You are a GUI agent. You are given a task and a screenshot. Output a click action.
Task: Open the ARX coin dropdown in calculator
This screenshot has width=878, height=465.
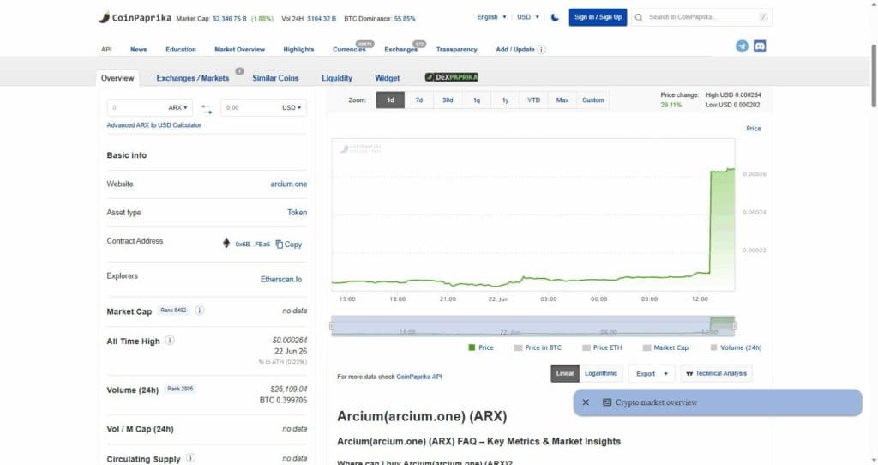click(178, 107)
